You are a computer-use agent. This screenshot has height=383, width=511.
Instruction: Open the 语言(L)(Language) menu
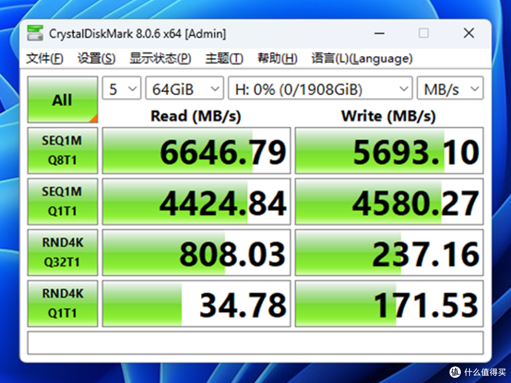coord(362,59)
